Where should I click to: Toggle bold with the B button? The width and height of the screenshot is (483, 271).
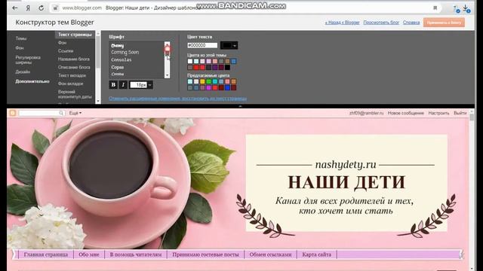[x=113, y=85]
